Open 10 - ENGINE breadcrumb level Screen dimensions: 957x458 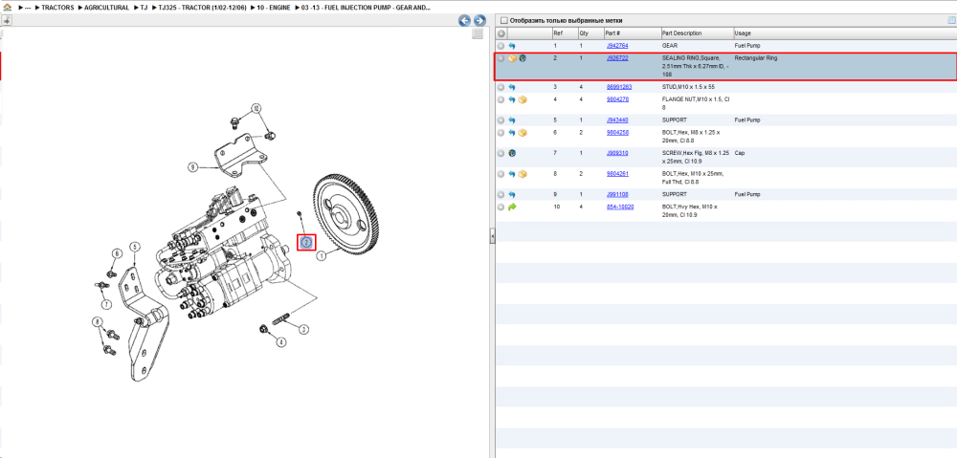coord(274,8)
